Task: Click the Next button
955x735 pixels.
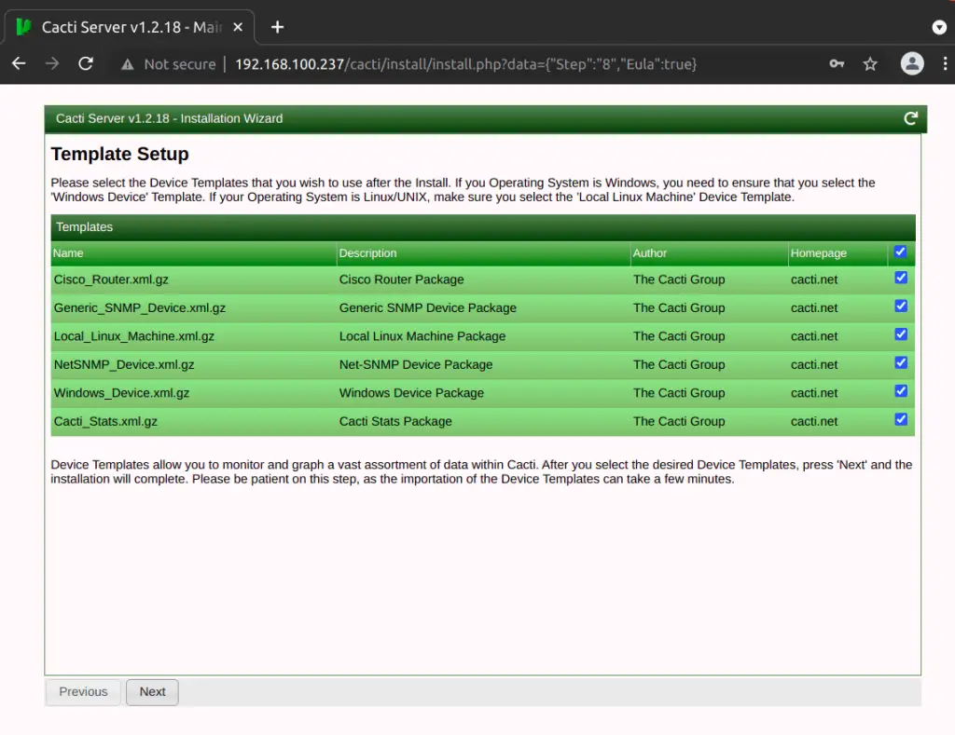Action: click(152, 691)
